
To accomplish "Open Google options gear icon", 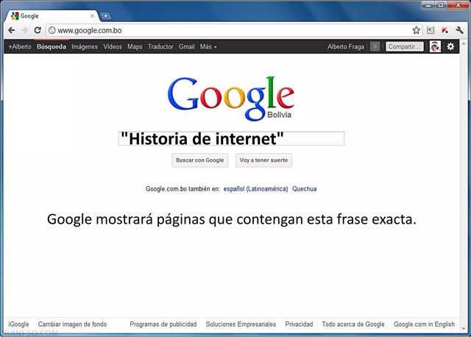I will (x=450, y=46).
